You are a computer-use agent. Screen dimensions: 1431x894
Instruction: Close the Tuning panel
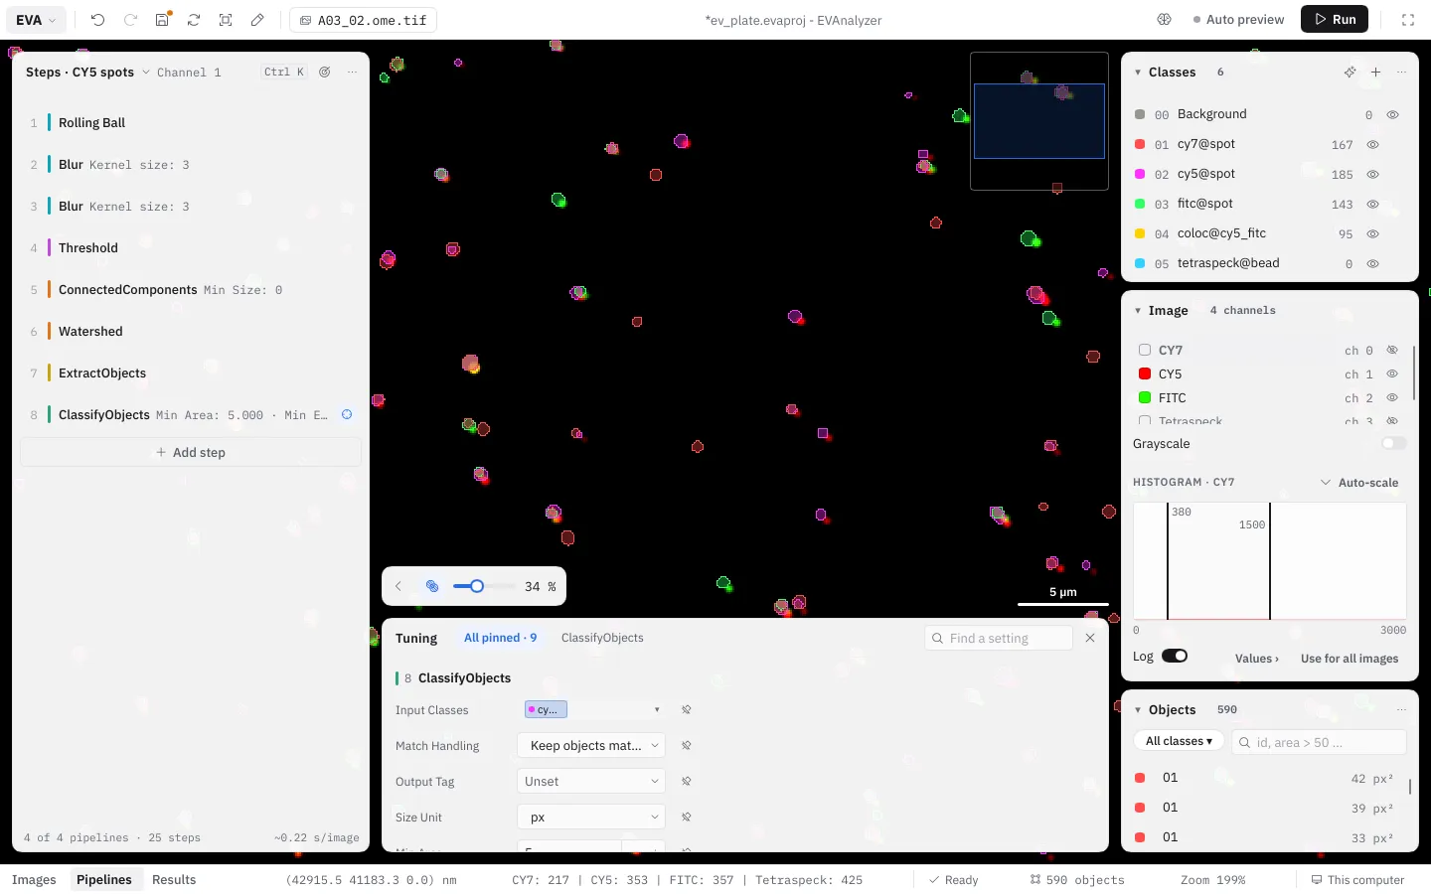[x=1090, y=638]
